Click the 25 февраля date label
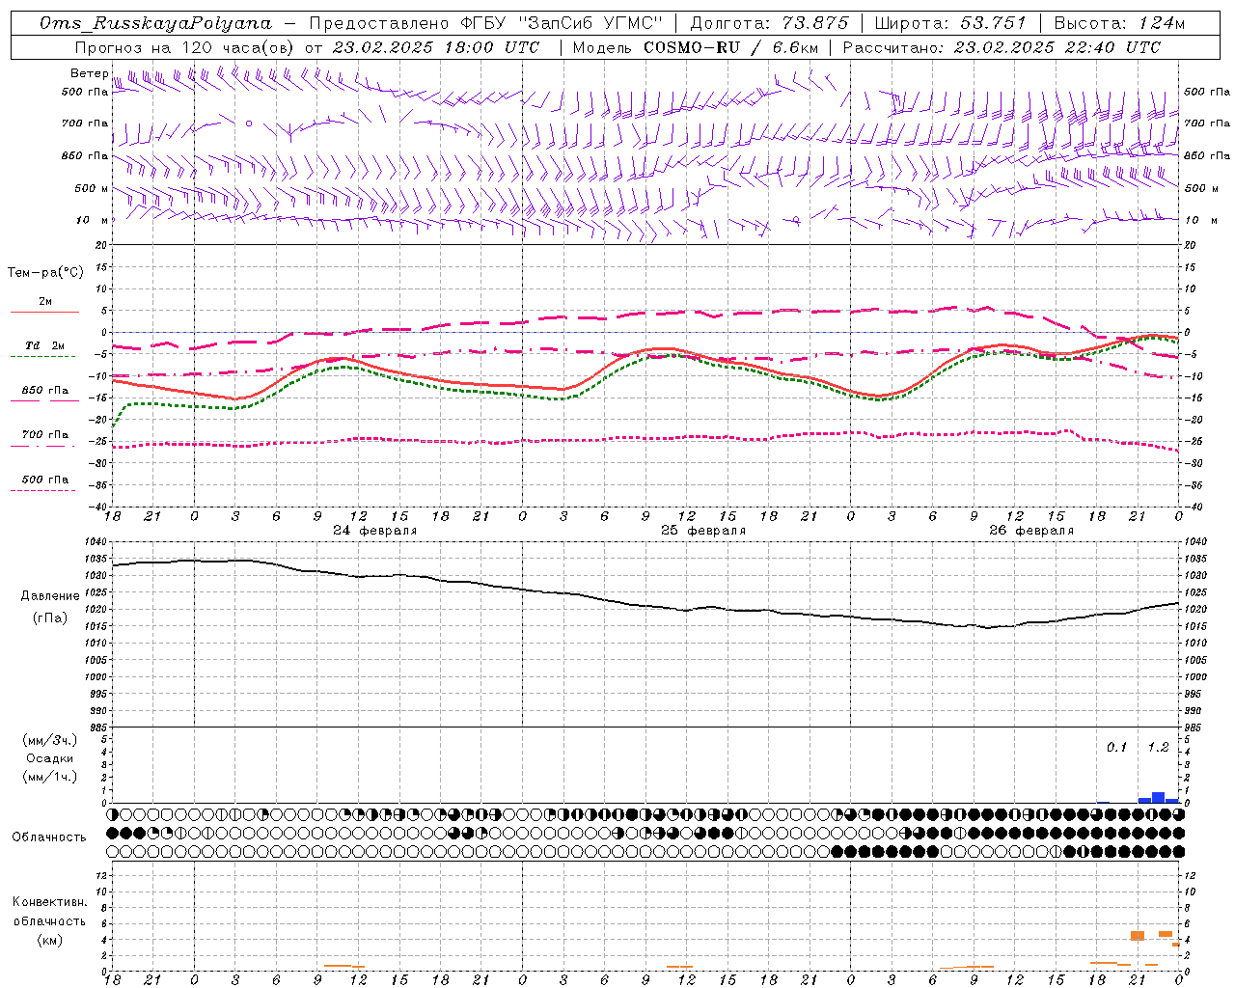The height and width of the screenshot is (988, 1235). coord(703,531)
